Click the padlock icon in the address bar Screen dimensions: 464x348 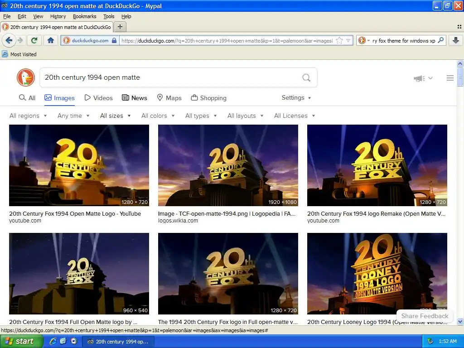(114, 40)
